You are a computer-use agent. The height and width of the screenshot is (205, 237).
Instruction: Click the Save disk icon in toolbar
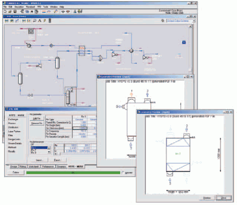[x=15, y=12]
